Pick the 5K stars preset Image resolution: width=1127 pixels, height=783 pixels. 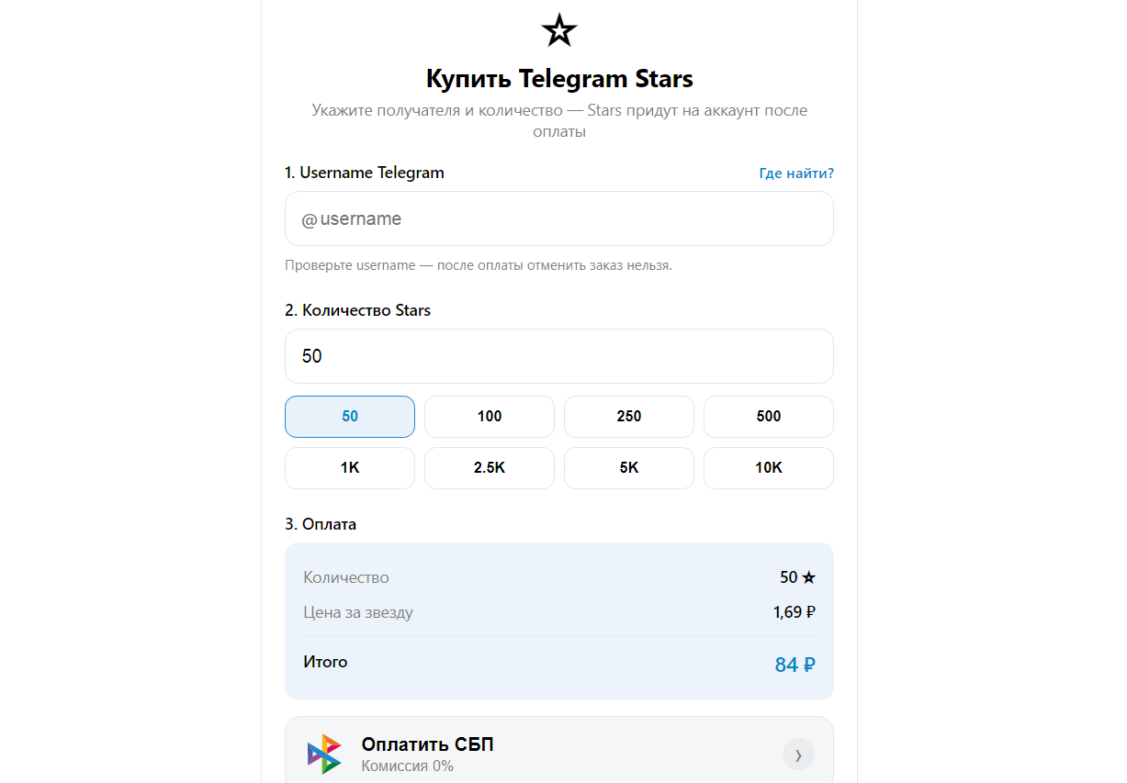629,468
